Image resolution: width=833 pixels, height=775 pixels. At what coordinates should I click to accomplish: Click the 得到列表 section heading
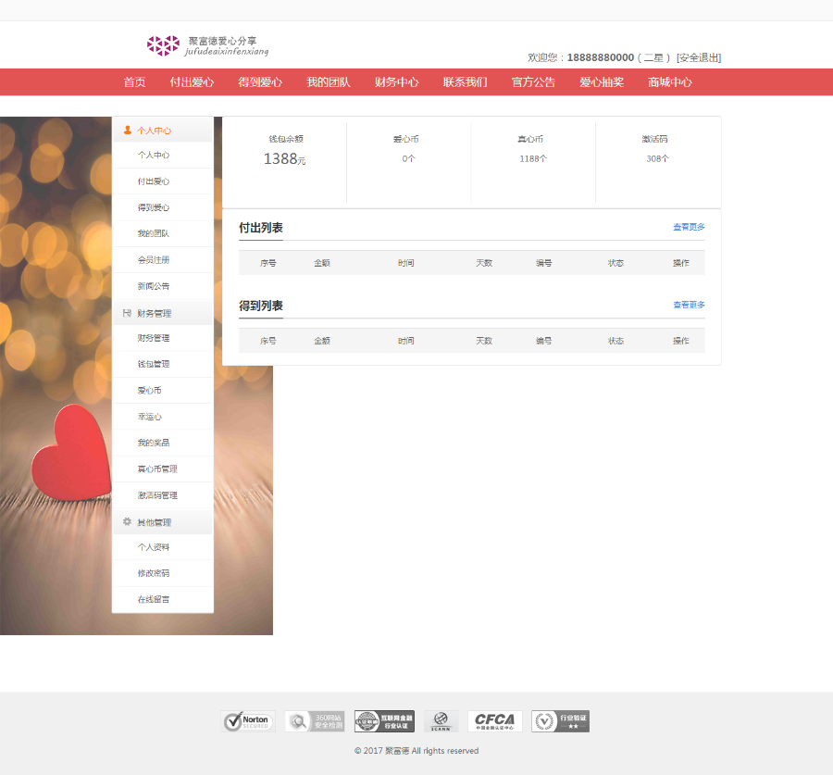[x=261, y=306]
